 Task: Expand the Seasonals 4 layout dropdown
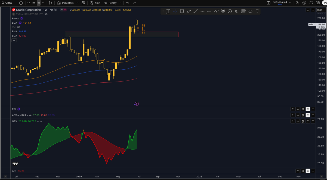(290, 3)
